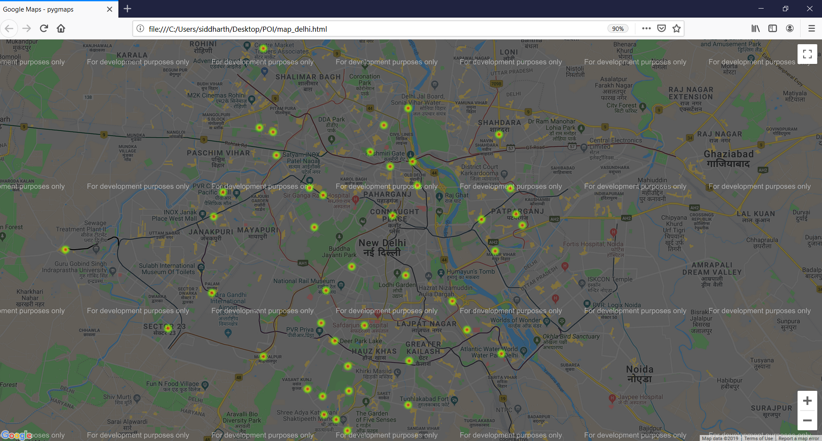Viewport: 822px width, 441px height.
Task: Open the page actions three-dot menu
Action: 646,29
